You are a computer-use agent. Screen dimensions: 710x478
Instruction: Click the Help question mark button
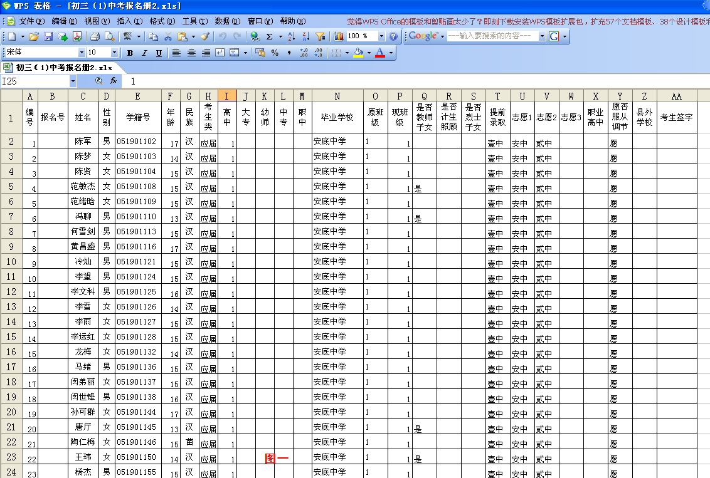click(x=393, y=36)
